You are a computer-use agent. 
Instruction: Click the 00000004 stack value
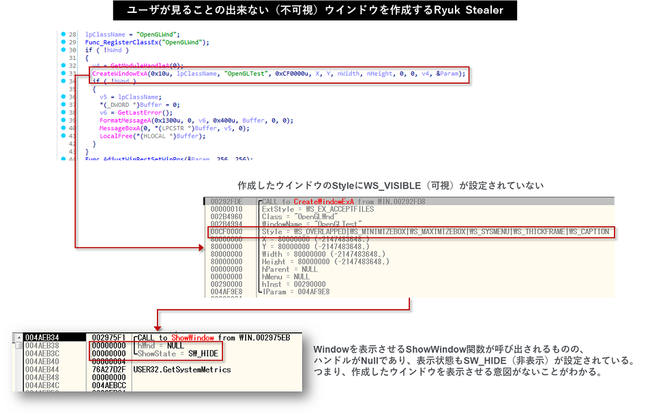(x=108, y=362)
